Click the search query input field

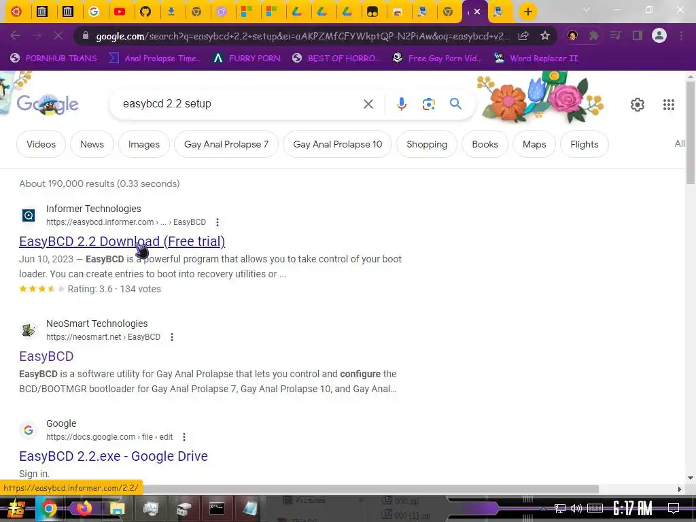[x=240, y=104]
